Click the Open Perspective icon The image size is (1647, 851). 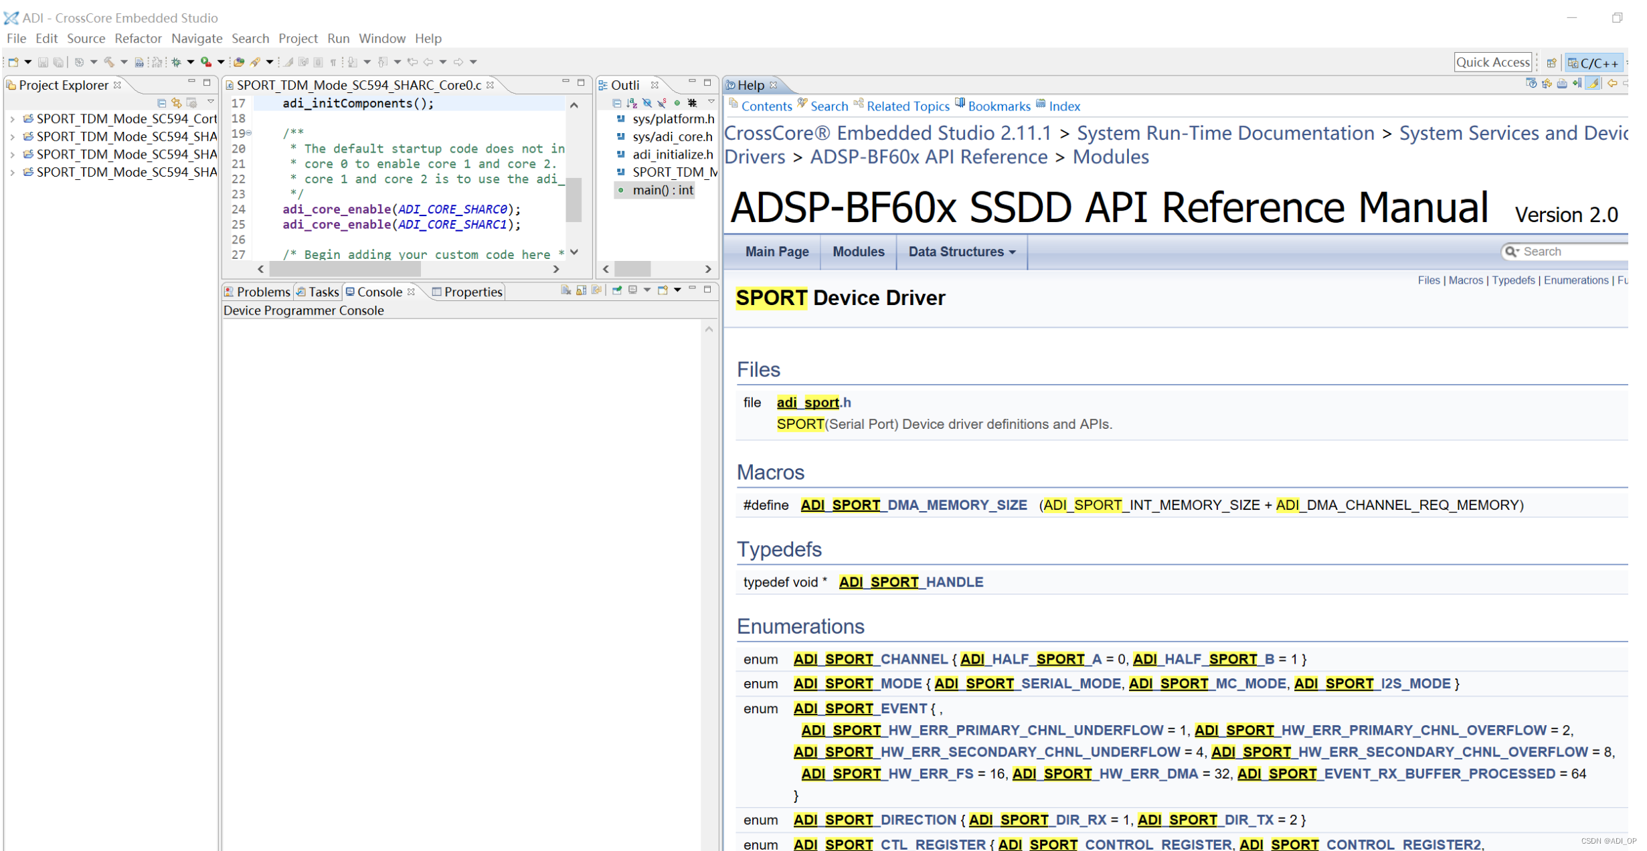pyautogui.click(x=1551, y=63)
